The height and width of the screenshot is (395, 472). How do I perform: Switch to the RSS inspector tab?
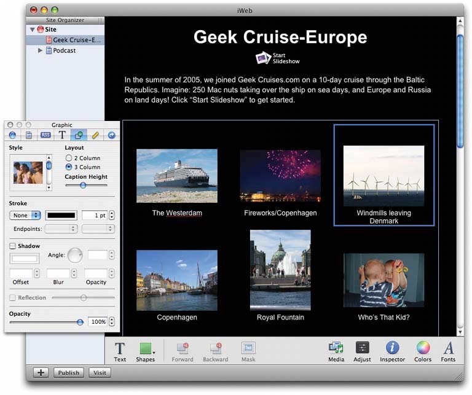(x=45, y=135)
